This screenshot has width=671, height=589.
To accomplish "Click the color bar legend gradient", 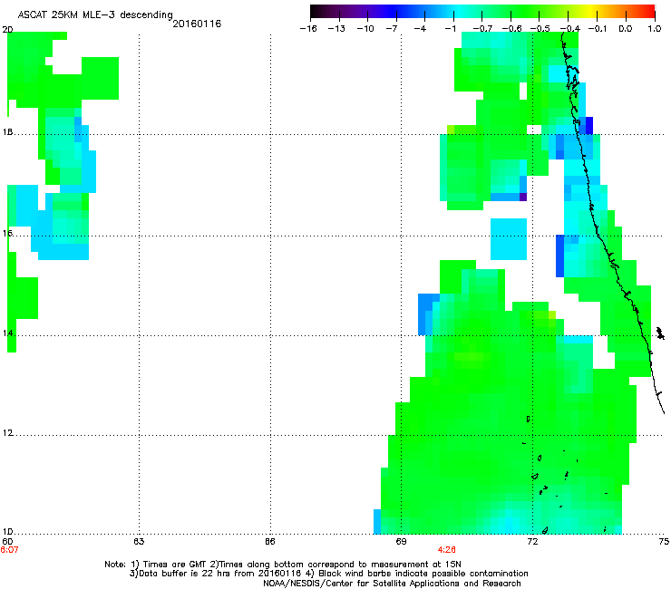I will click(482, 11).
